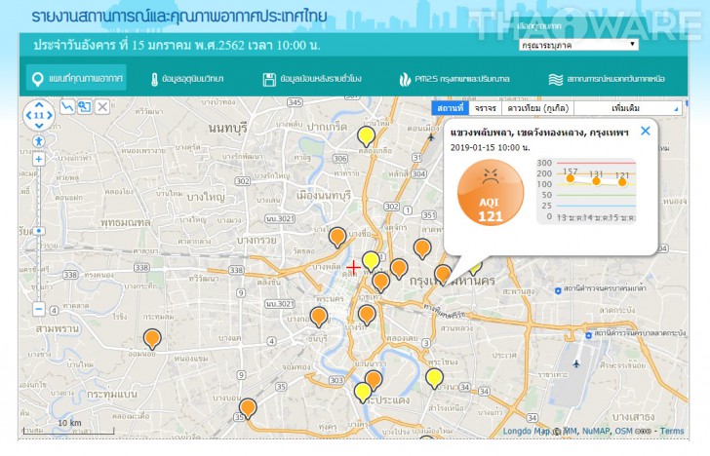
Task: Switch to the จราจร traffic layer tab
Action: pyautogui.click(x=486, y=108)
